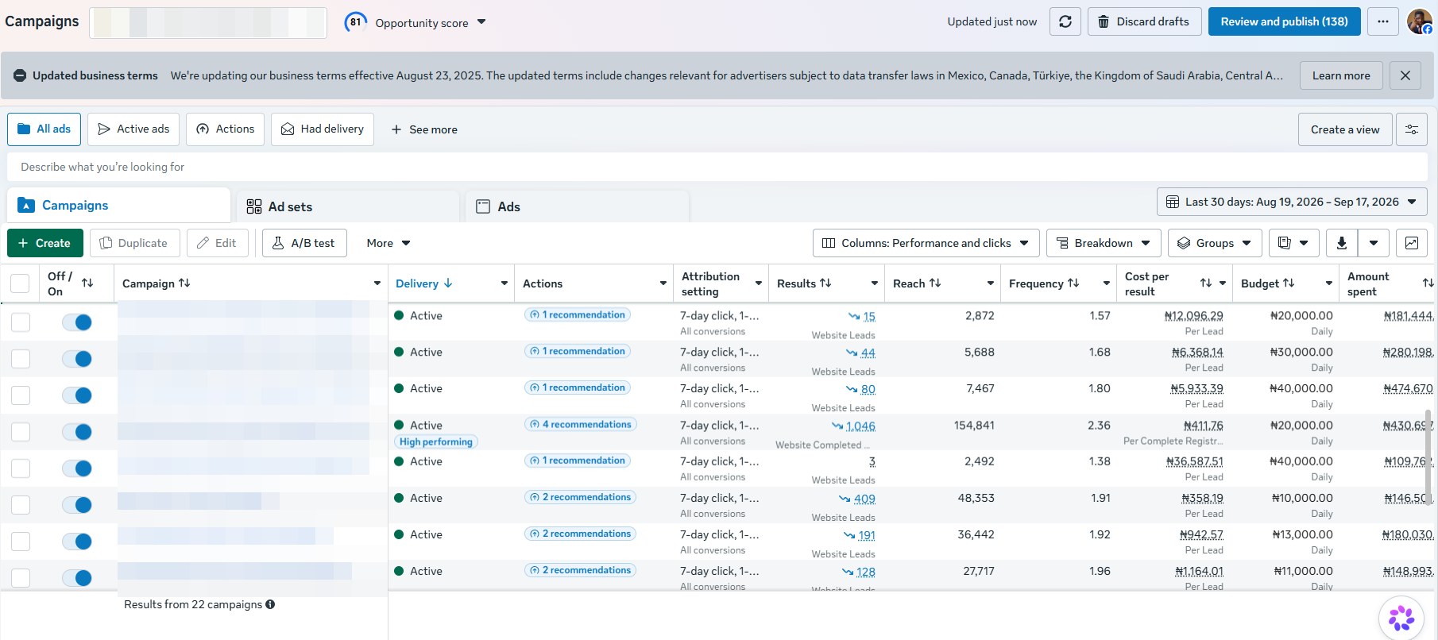Select the checkbox for the High performing campaign
This screenshot has width=1438, height=640.
point(21,432)
